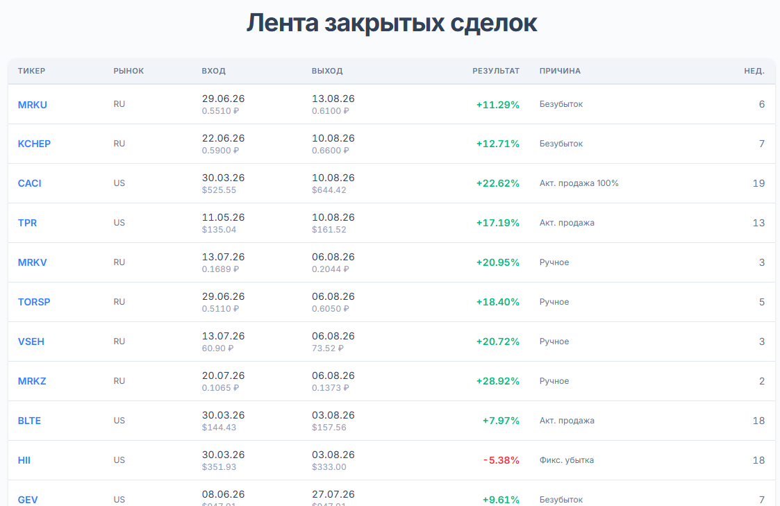Click the ВХОД column header
780x506 pixels.
click(x=213, y=71)
